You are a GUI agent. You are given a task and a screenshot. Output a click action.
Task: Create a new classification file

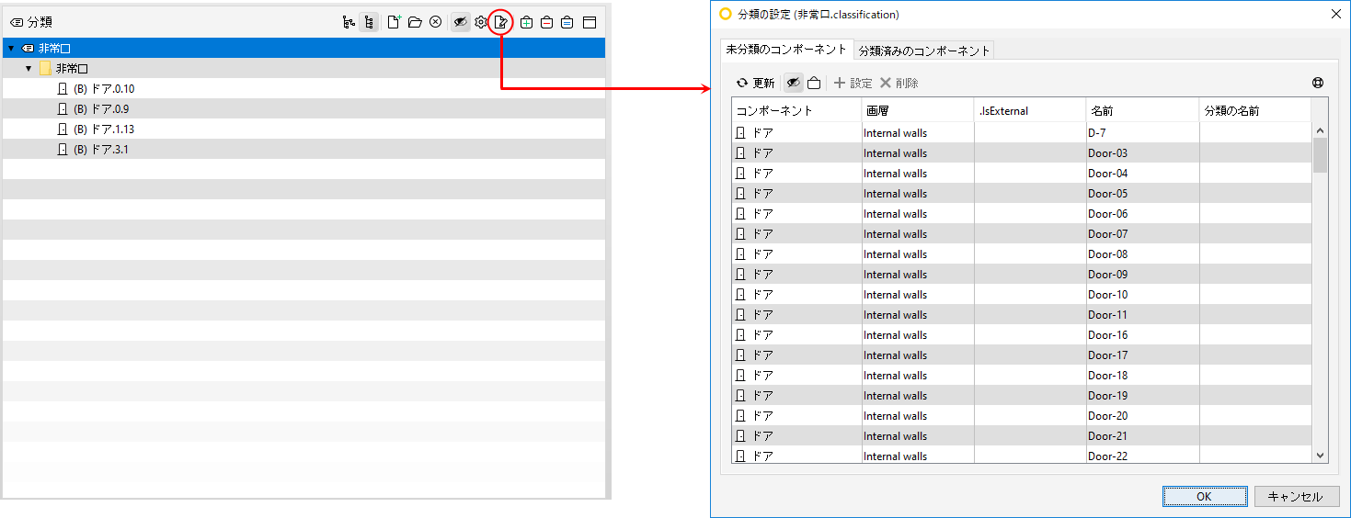(394, 22)
